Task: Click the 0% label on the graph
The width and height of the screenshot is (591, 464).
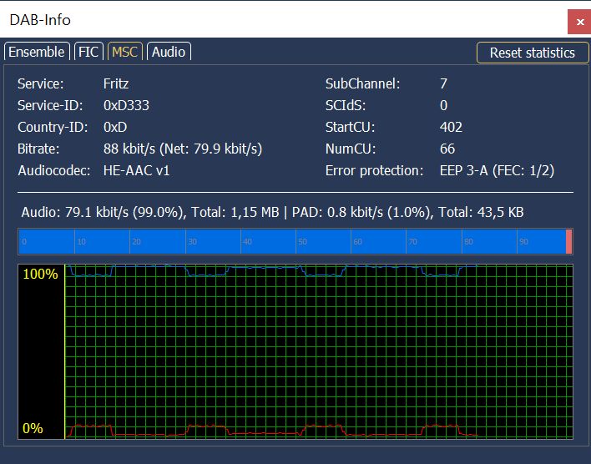Action: click(33, 428)
